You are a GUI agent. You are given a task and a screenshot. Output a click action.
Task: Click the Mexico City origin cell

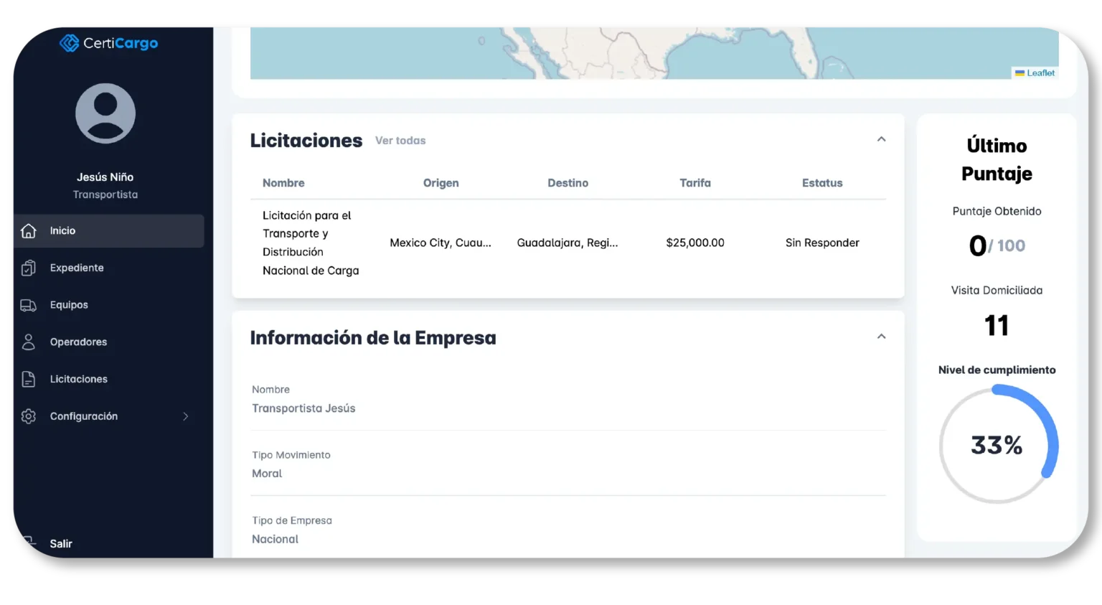441,243
